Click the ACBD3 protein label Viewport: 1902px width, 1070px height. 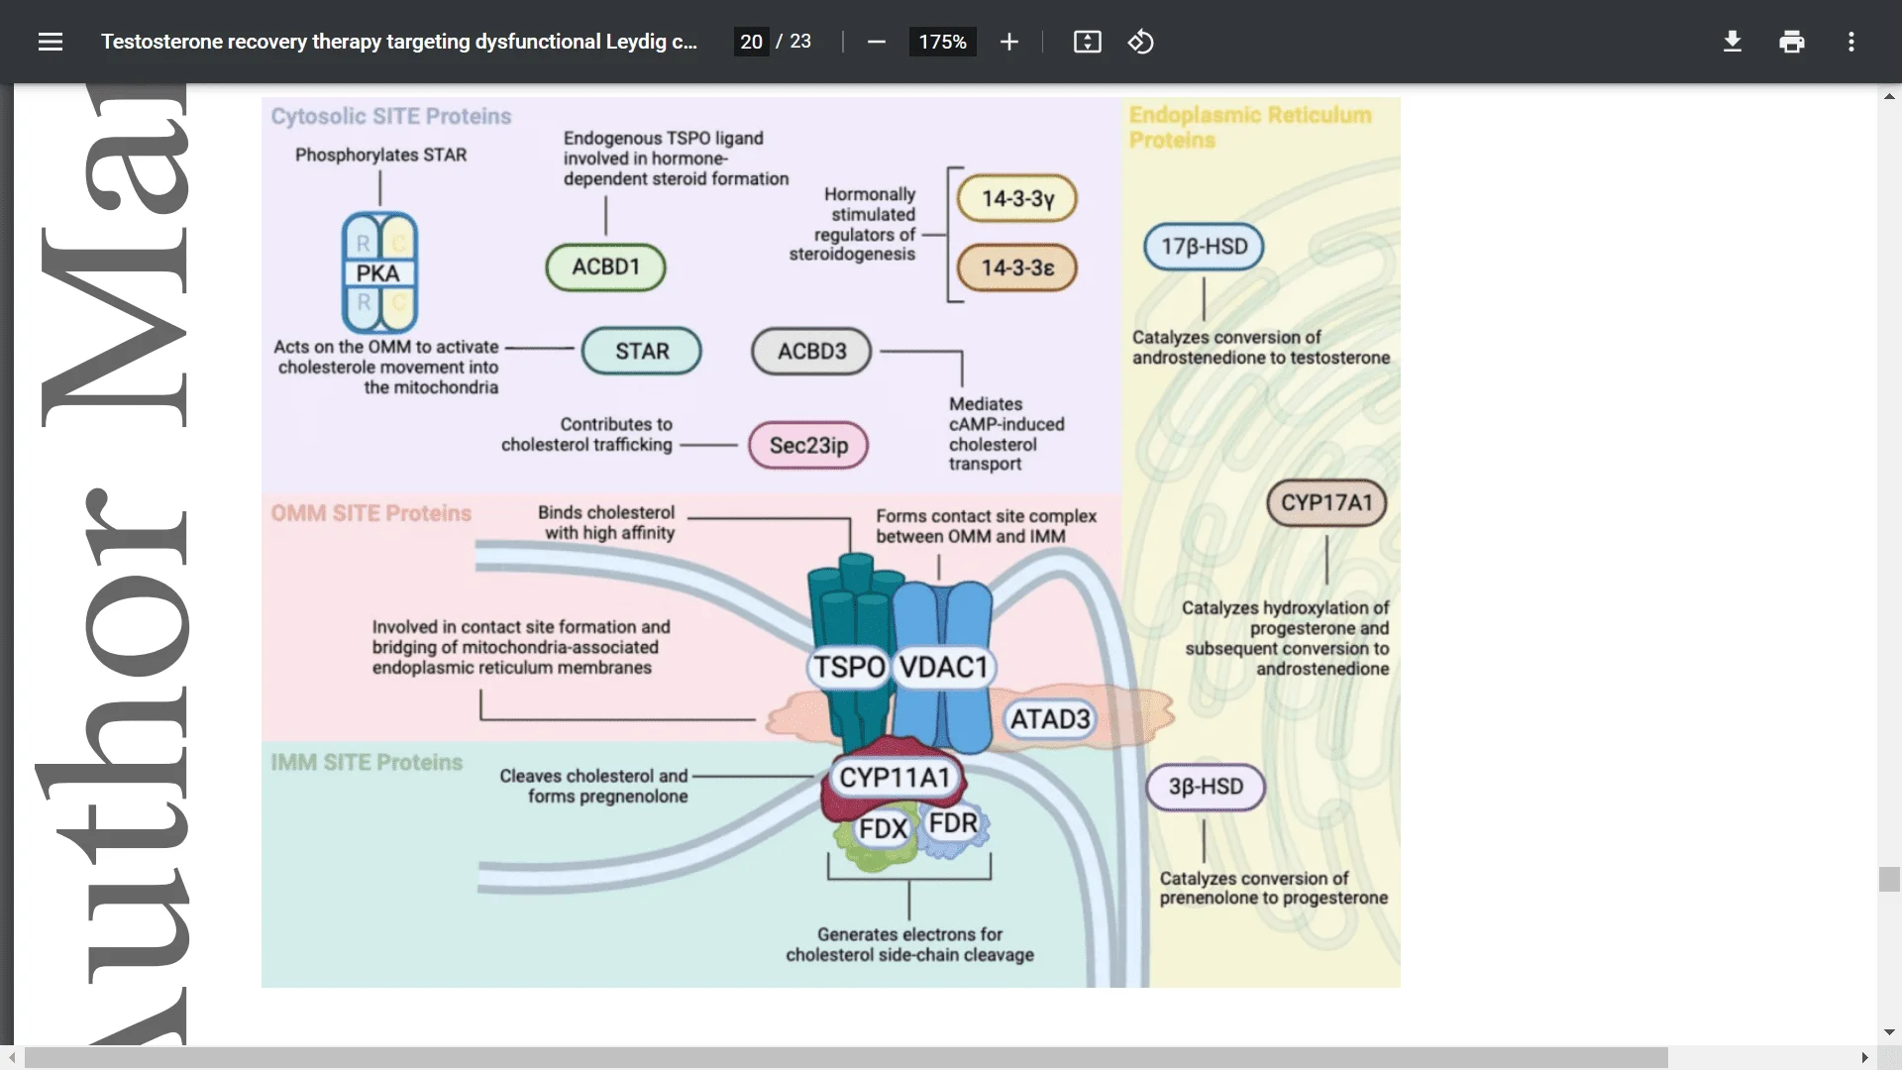click(812, 351)
